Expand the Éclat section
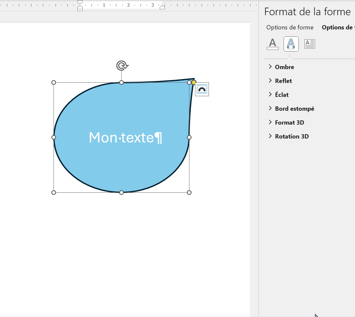 282,95
